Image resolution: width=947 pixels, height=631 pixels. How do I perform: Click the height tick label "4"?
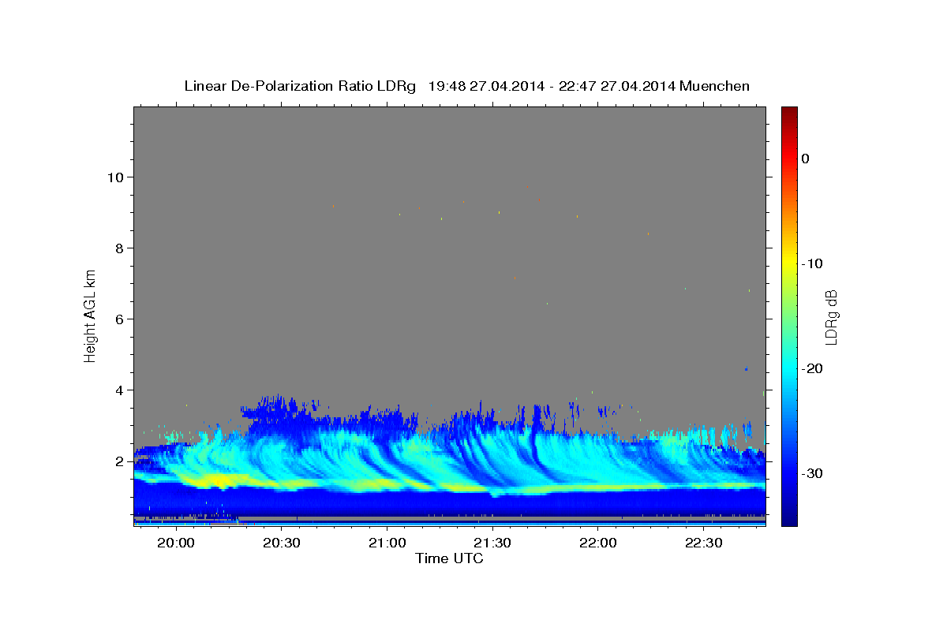click(119, 390)
